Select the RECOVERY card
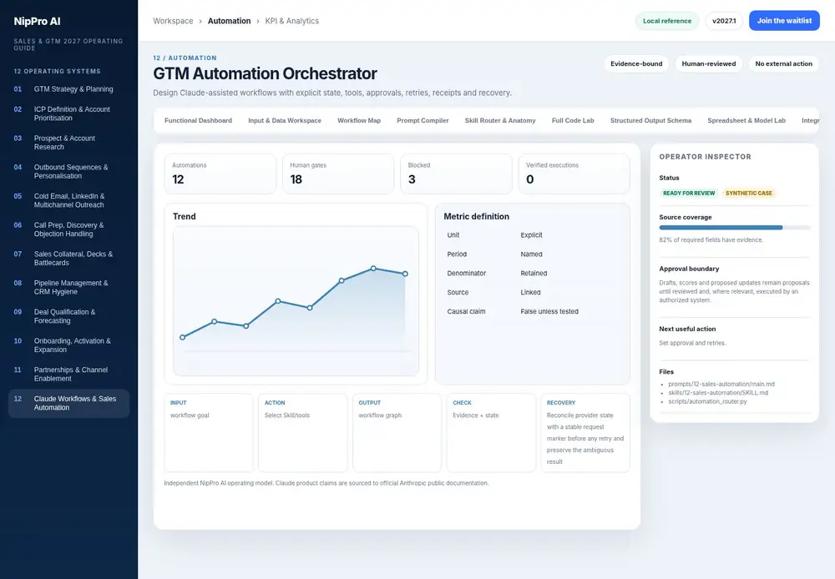 click(x=585, y=433)
